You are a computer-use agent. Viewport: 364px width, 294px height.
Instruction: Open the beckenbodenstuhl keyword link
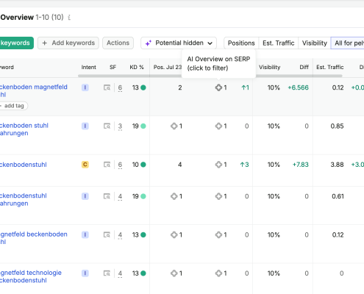[x=23, y=165]
